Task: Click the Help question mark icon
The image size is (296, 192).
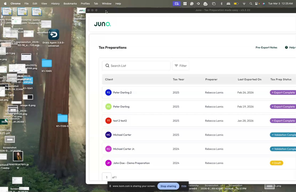Action: (x=286, y=47)
